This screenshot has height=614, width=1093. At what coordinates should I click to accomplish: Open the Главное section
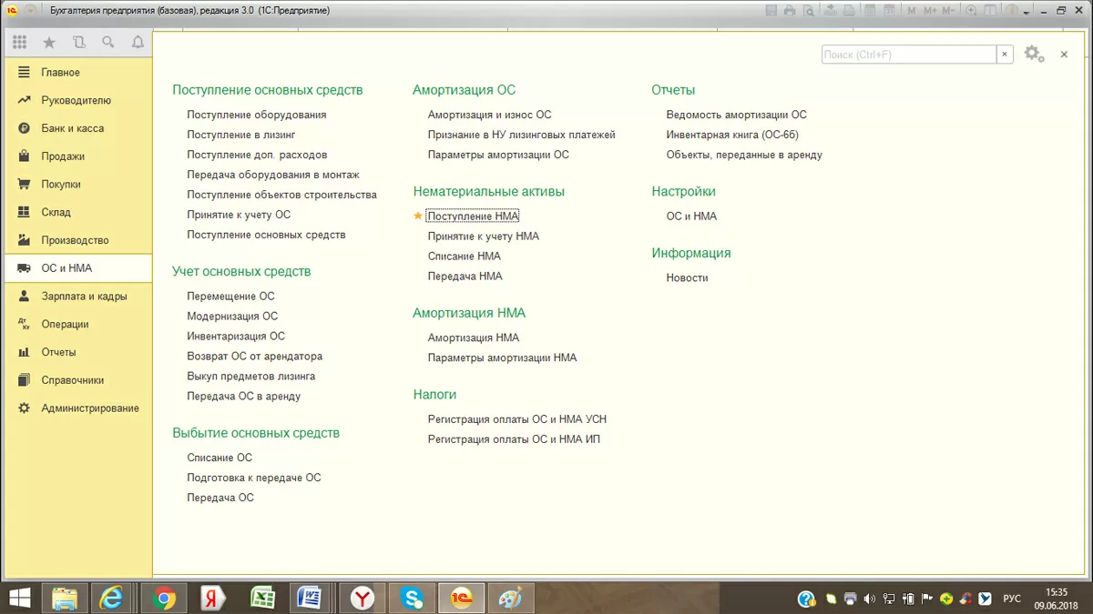[77, 72]
